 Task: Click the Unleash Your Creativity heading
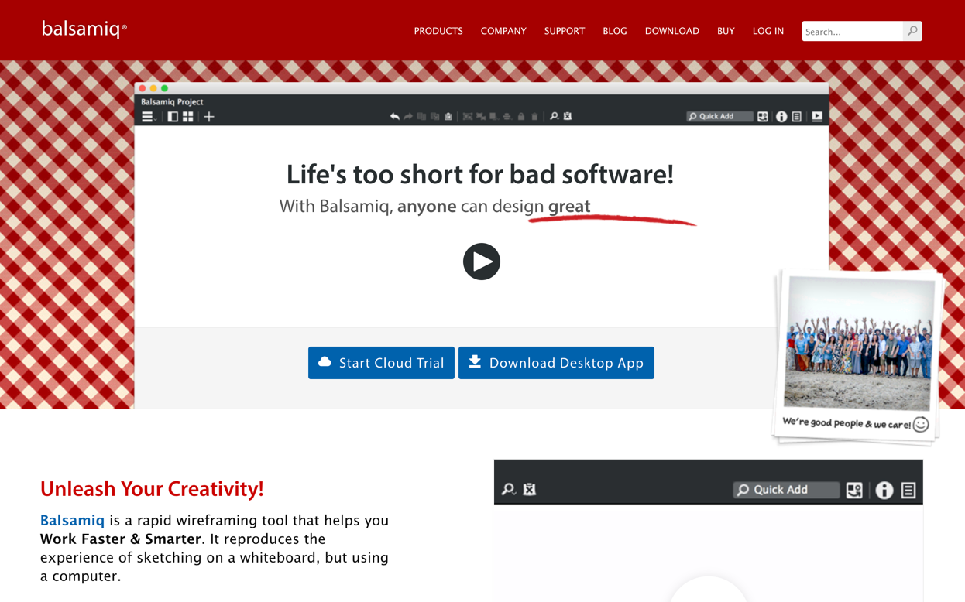[x=152, y=489]
